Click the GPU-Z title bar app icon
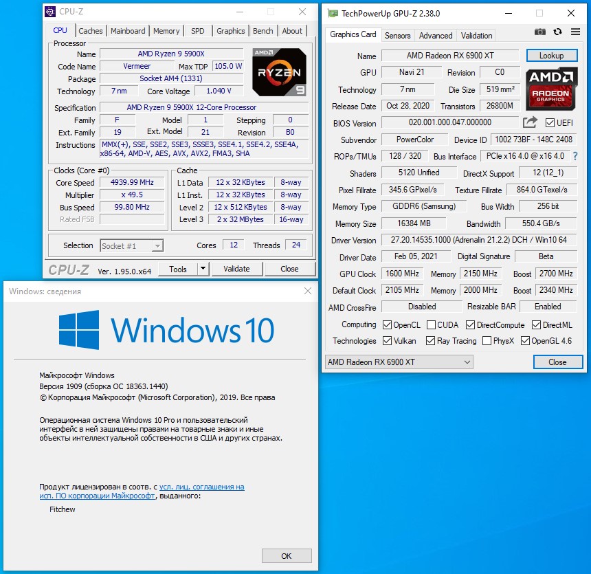Viewport: 591px width, 574px height. point(333,14)
